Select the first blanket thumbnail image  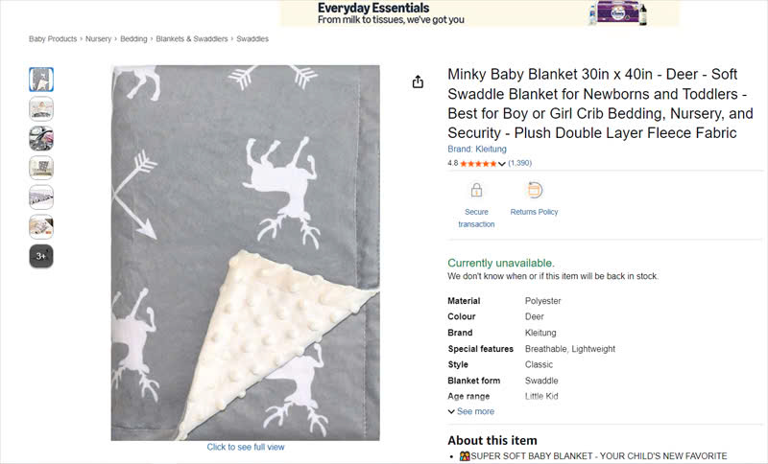coord(41,79)
